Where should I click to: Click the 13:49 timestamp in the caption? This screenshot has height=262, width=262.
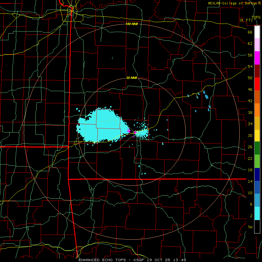[180, 260]
